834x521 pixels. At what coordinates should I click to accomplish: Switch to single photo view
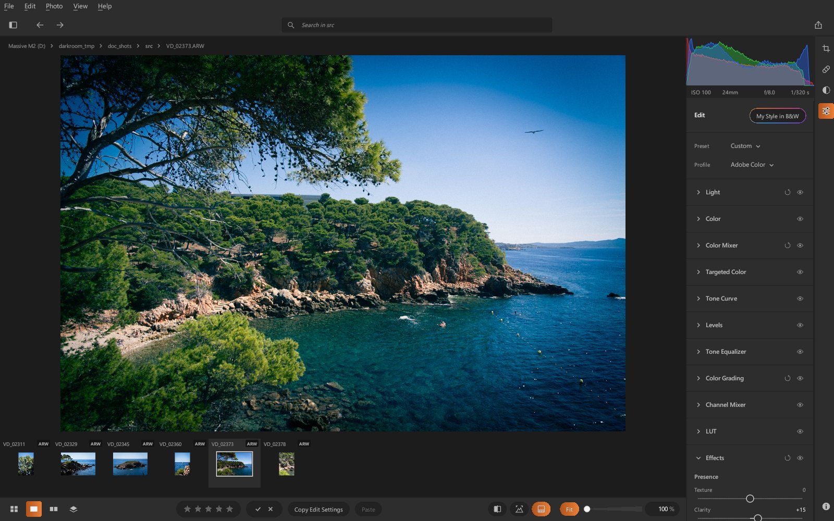[x=34, y=509]
